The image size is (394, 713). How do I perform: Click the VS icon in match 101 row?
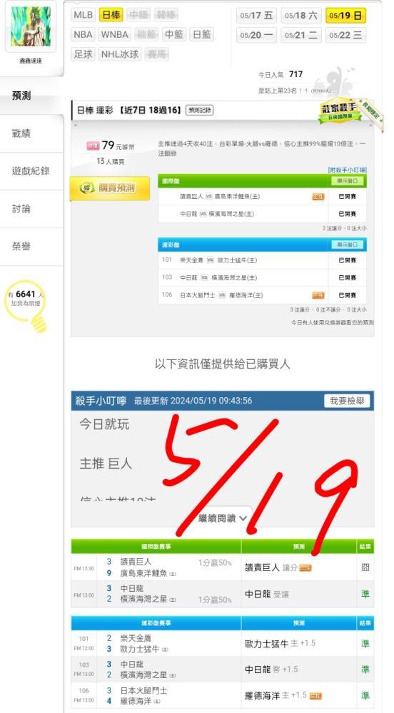tap(210, 260)
